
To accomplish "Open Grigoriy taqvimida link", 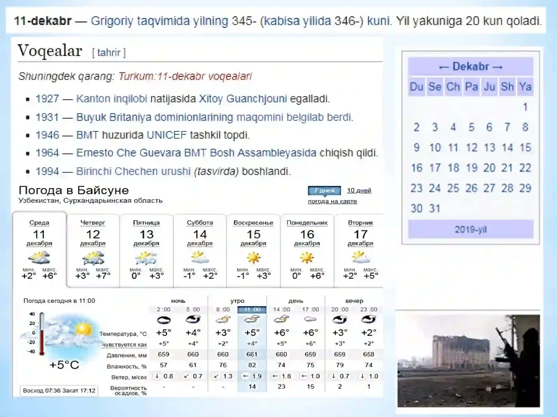I will tap(159, 21).
